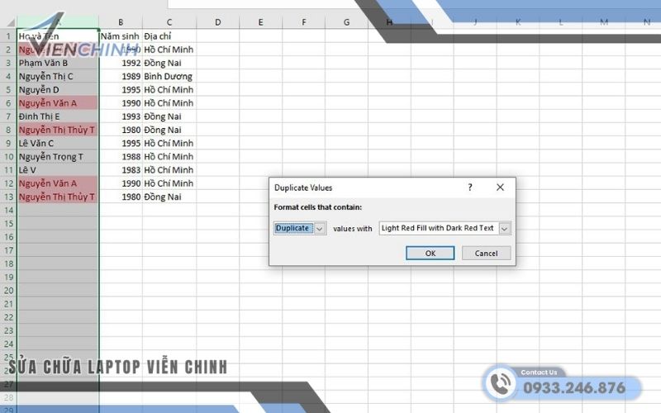Select column G header
The image size is (661, 413).
click(346, 22)
